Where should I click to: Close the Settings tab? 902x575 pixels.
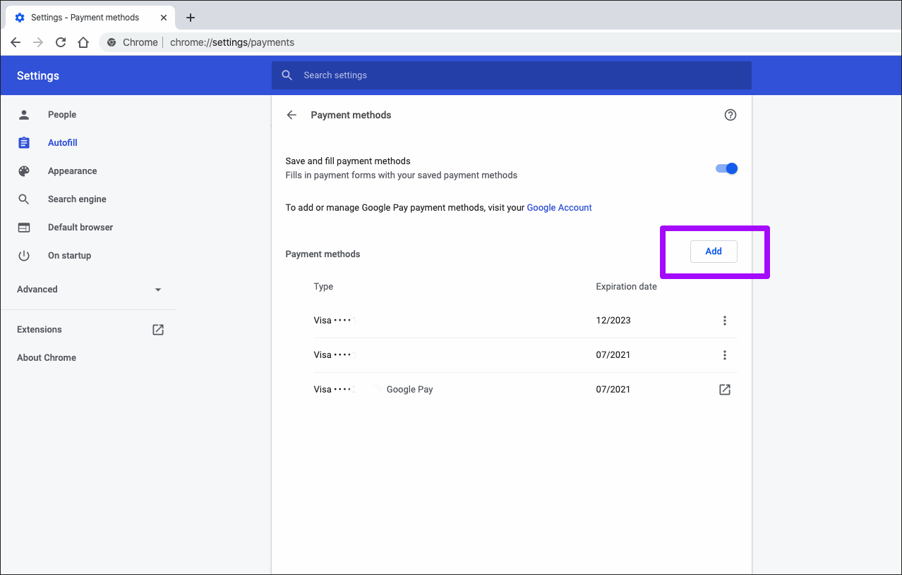point(164,18)
